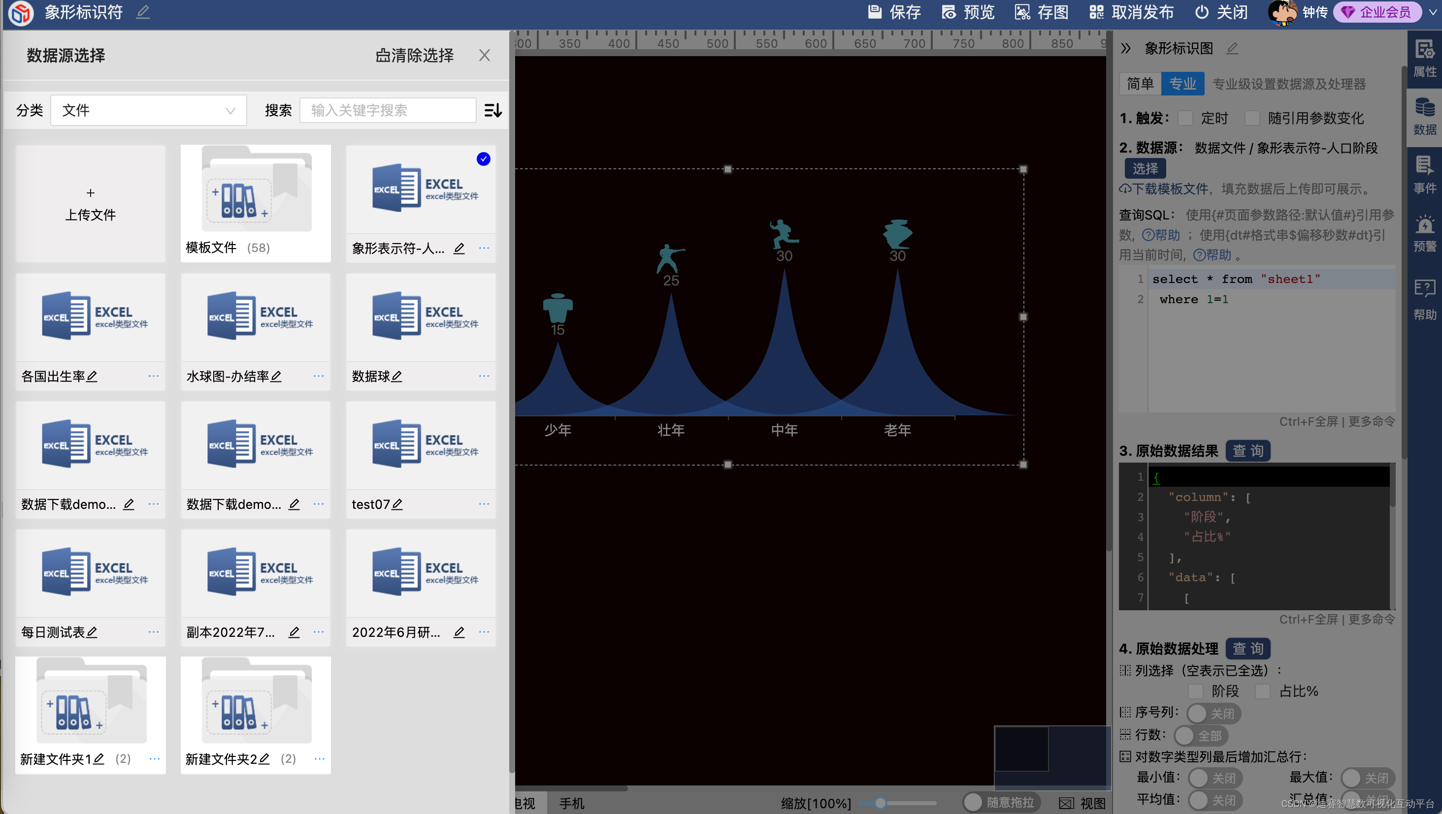The width and height of the screenshot is (1442, 814).
Task: Rename 各国出生率 via pencil icon
Action: click(93, 376)
